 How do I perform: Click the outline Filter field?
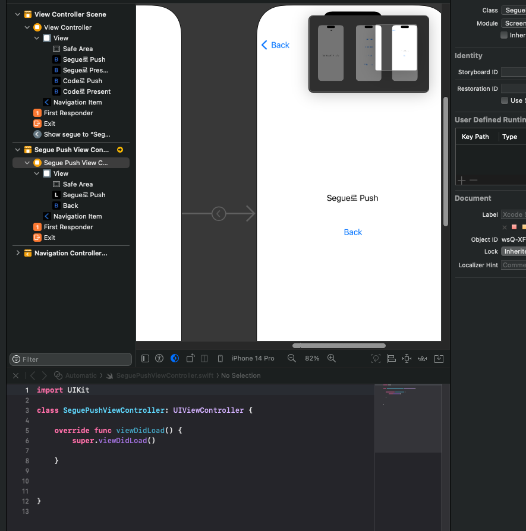tap(71, 359)
